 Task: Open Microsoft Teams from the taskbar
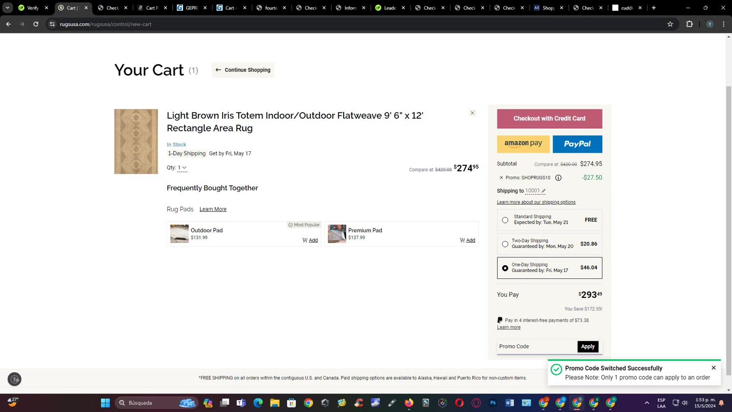tap(241, 403)
